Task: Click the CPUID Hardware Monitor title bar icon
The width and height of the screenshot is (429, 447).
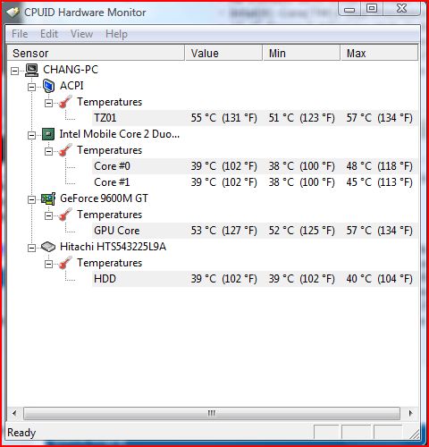Action: pyautogui.click(x=13, y=13)
